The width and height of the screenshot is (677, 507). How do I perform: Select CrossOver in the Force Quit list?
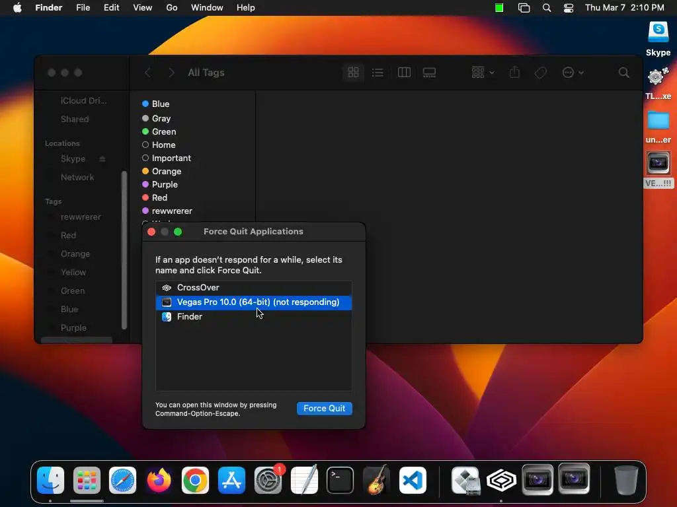(253, 288)
